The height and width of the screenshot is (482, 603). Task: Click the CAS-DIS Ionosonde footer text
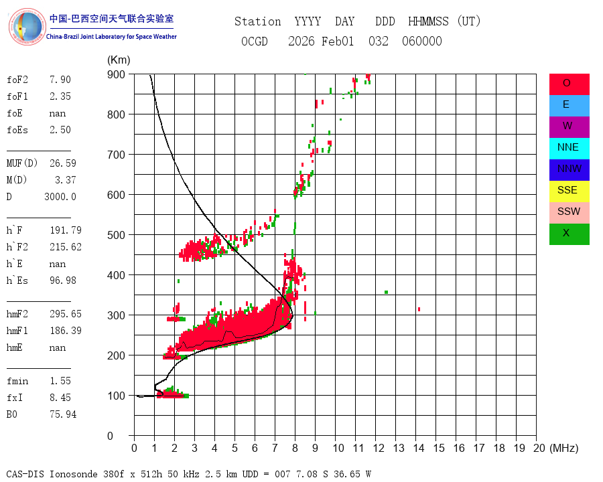(x=188, y=474)
